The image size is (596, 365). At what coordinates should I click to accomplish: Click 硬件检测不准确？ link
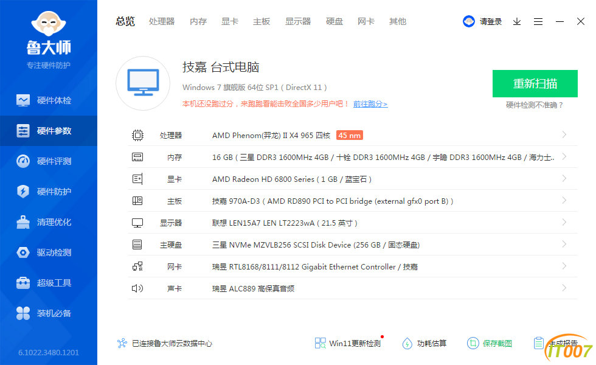click(535, 105)
